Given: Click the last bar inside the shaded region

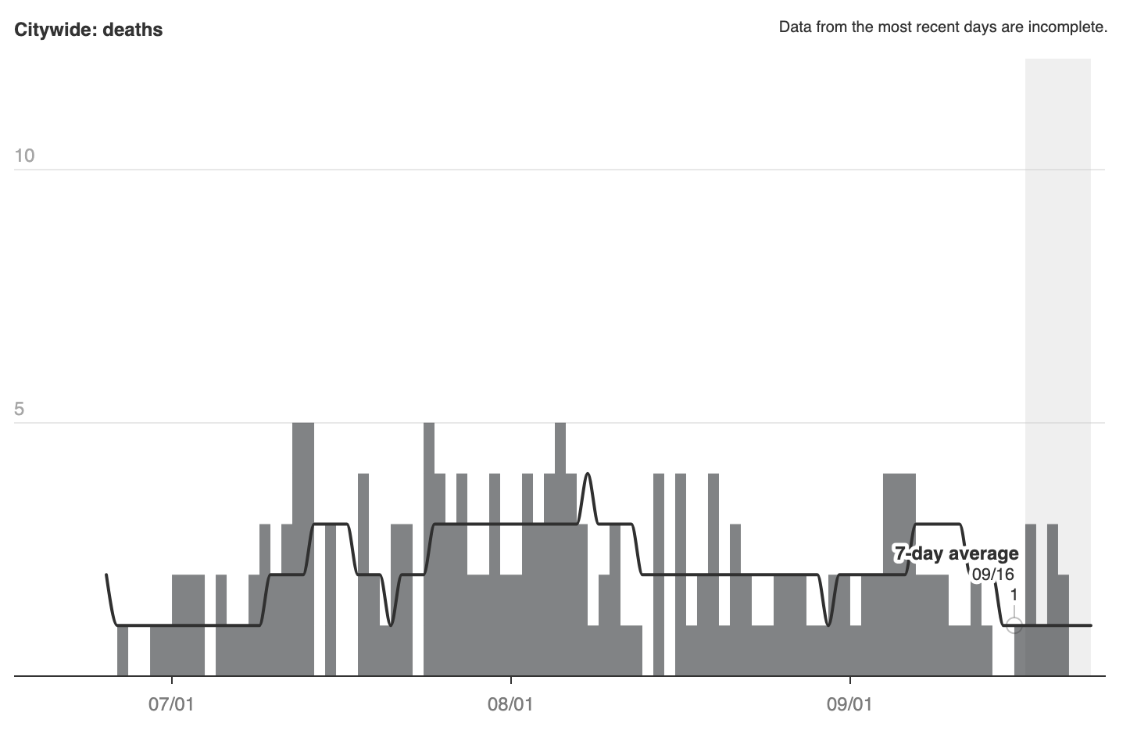Looking at the screenshot, I should [1063, 625].
